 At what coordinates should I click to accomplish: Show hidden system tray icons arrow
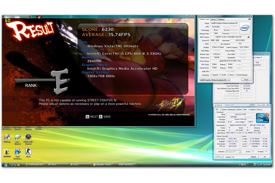click(x=240, y=164)
